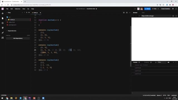Open the Go menu
This screenshot has height=100, width=178.
(x=28, y=9)
